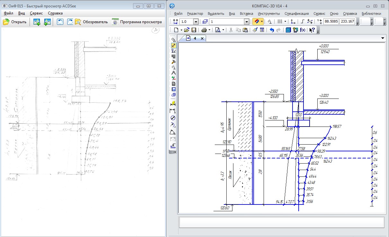The width and height of the screenshot is (389, 237).
Task: Open the Инструменты menu in KOMPAS
Action: pos(269,14)
